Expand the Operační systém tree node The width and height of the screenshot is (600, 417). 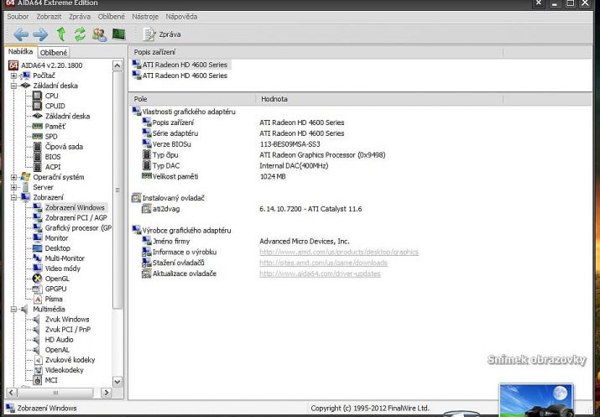[13, 177]
